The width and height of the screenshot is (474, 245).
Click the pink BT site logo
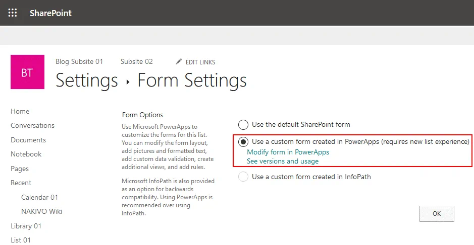click(27, 72)
